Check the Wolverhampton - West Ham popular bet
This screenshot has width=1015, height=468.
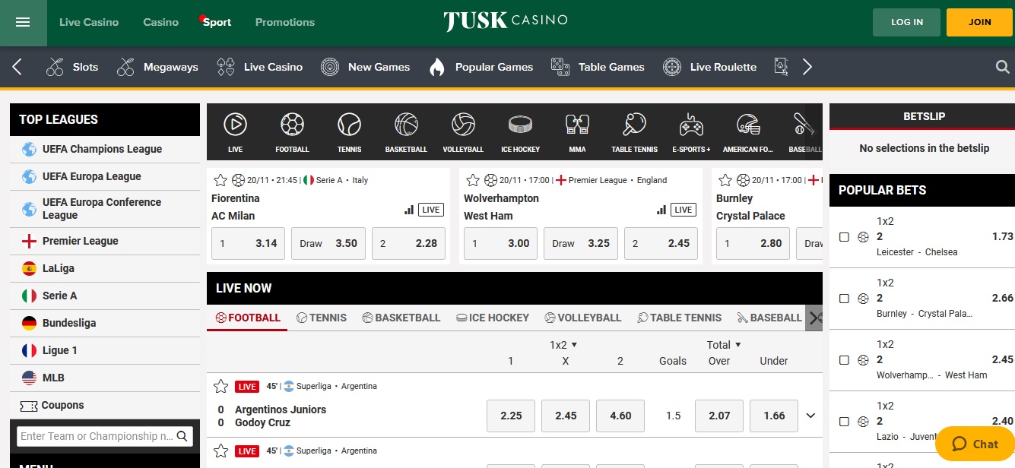(x=844, y=360)
